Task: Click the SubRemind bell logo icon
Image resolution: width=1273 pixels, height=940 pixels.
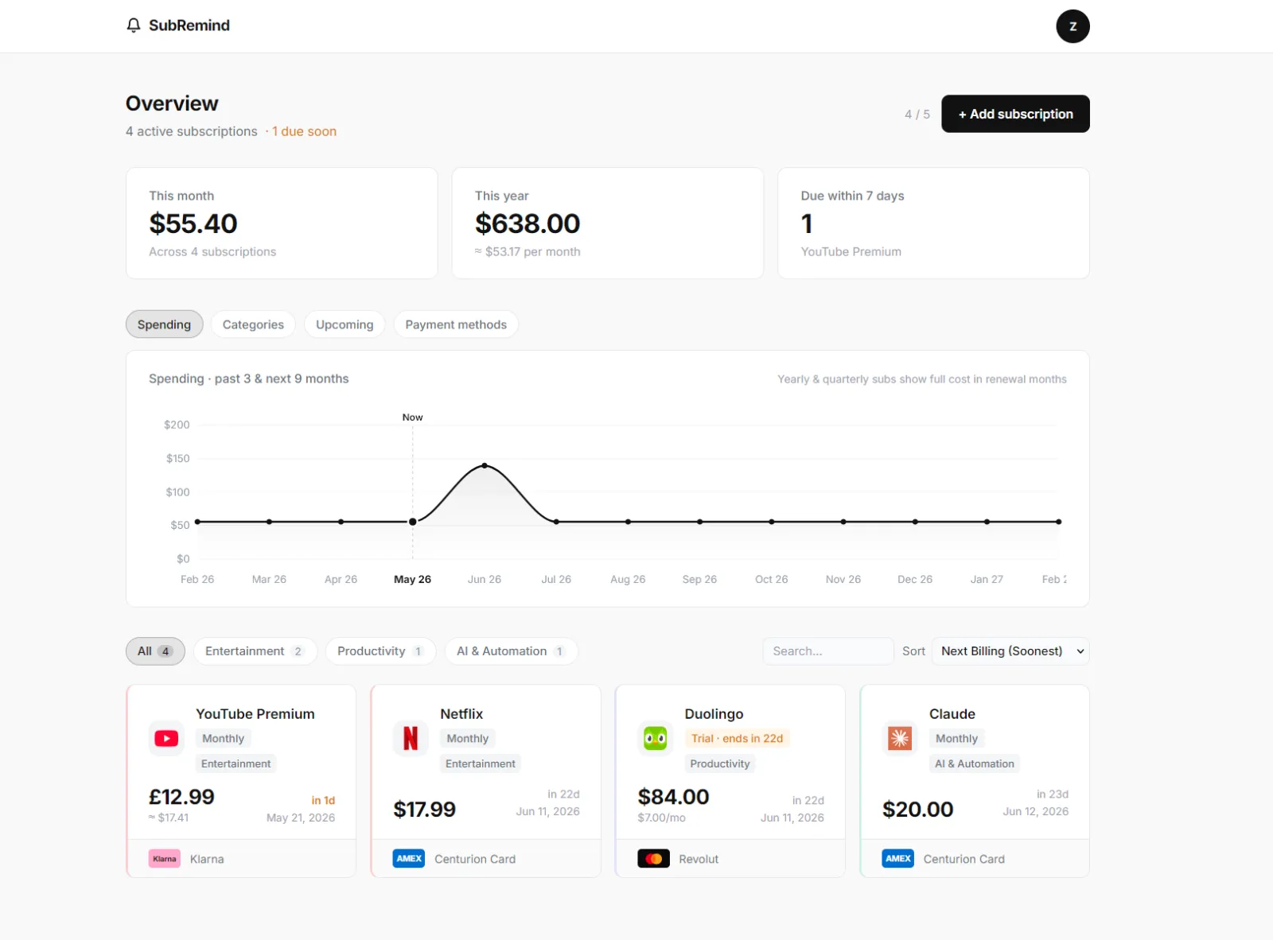Action: (x=134, y=25)
